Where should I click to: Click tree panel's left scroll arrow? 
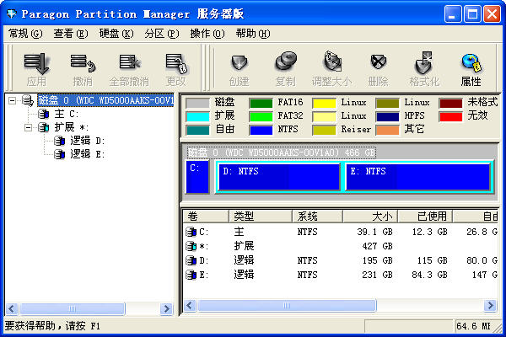[x=12, y=309]
